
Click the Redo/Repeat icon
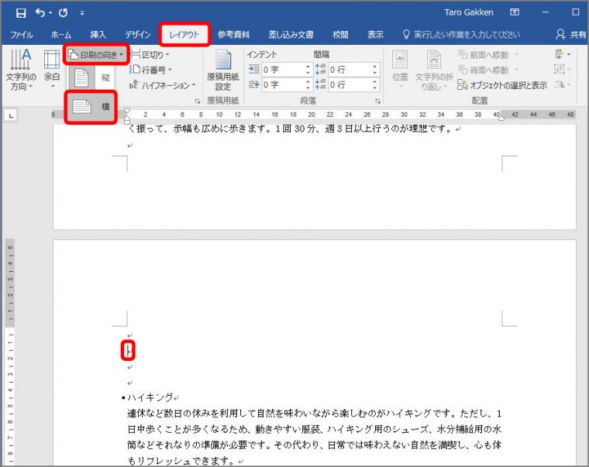tap(63, 13)
